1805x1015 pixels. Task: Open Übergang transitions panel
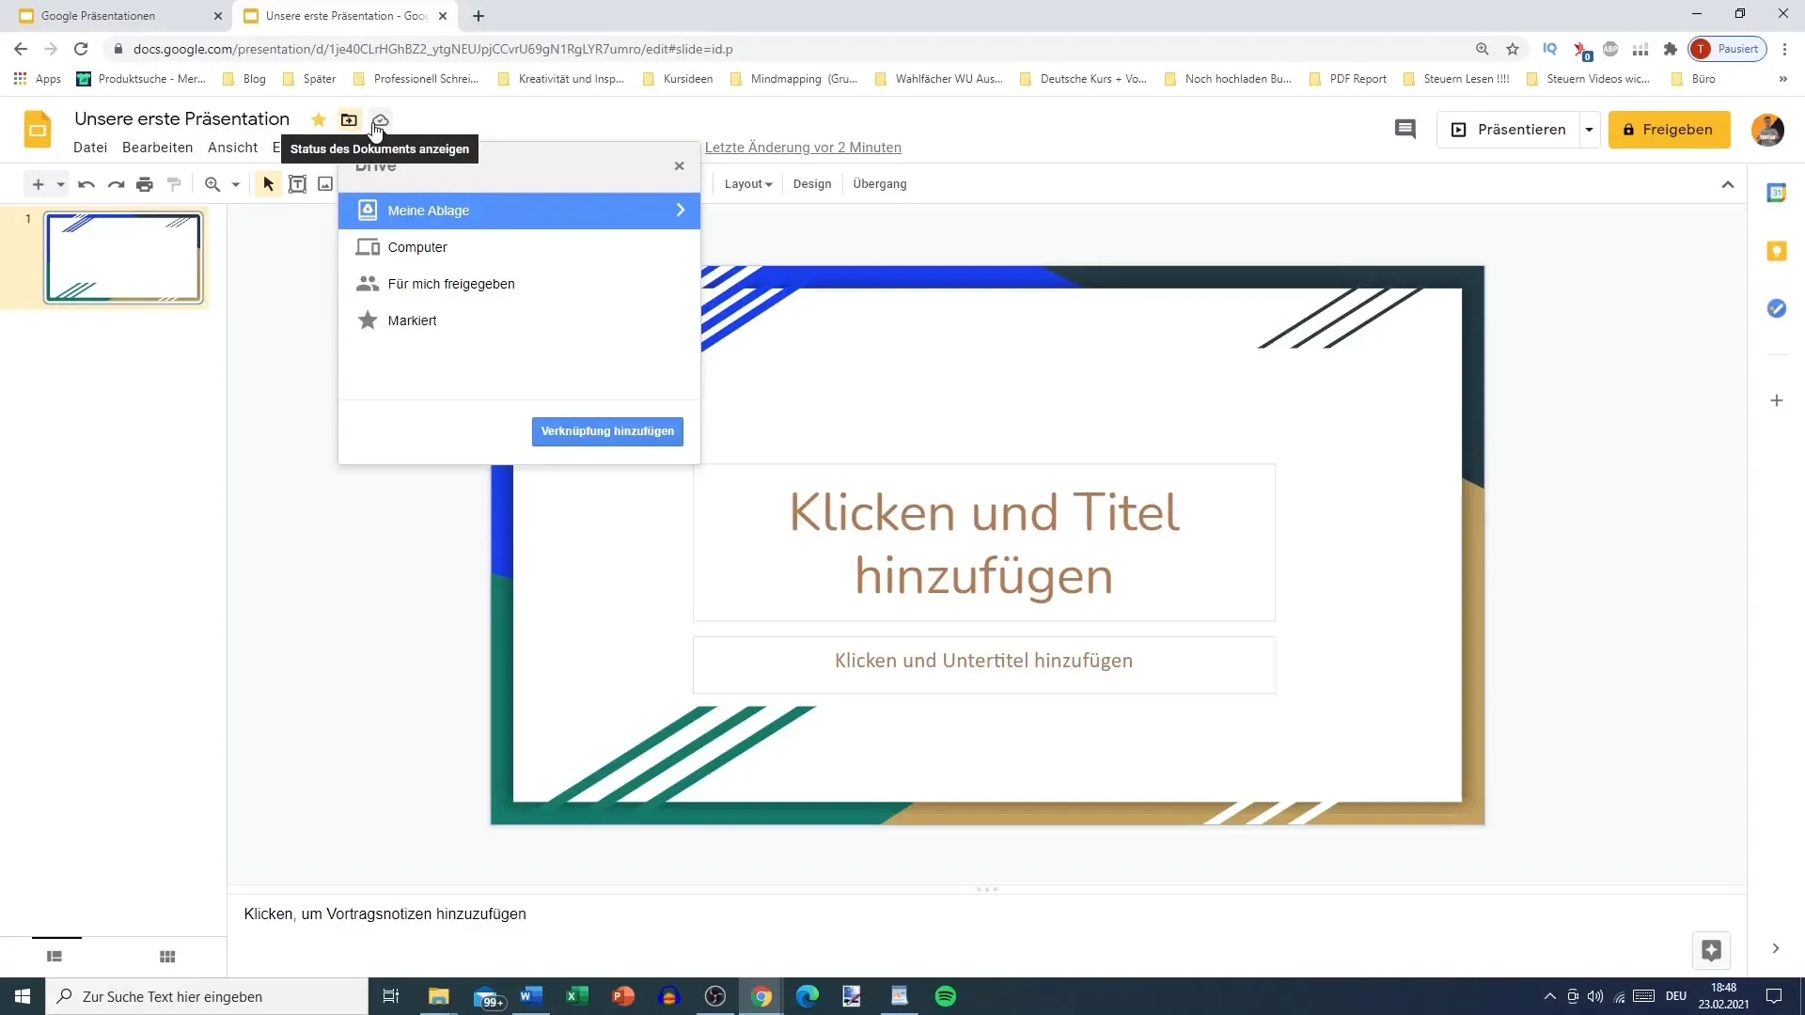880,184
